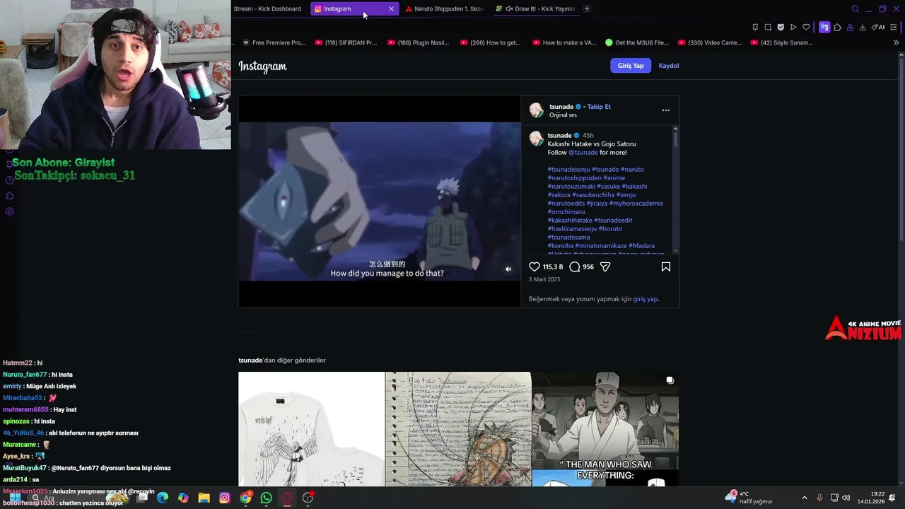
Task: Open tsunade profile picture in post header
Action: pyautogui.click(x=537, y=110)
